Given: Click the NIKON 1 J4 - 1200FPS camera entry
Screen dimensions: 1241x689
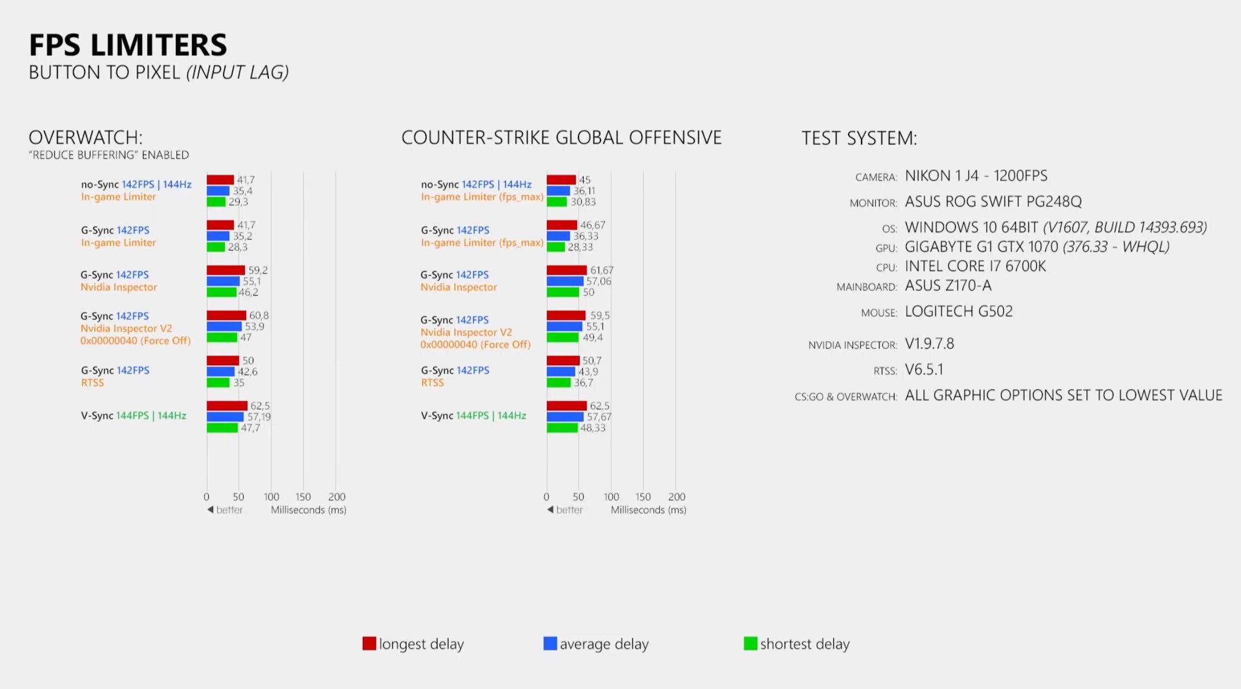Looking at the screenshot, I should [976, 176].
